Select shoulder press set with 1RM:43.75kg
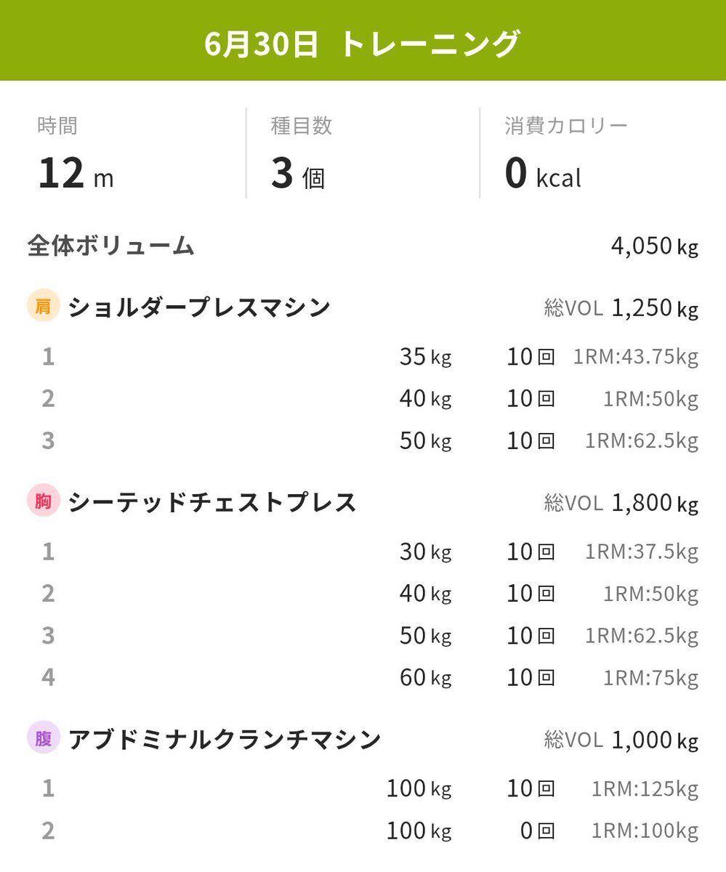This screenshot has width=726, height=872. click(363, 357)
